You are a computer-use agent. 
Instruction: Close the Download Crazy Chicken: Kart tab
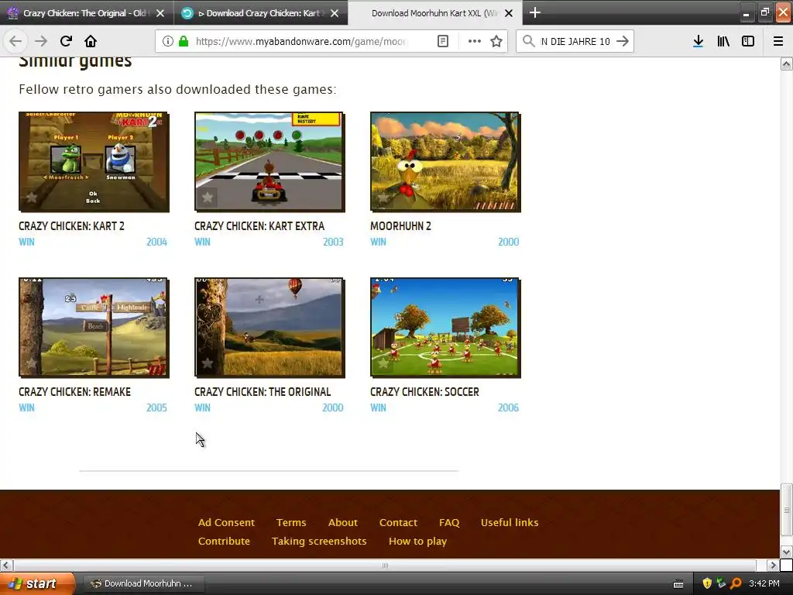[x=335, y=13]
